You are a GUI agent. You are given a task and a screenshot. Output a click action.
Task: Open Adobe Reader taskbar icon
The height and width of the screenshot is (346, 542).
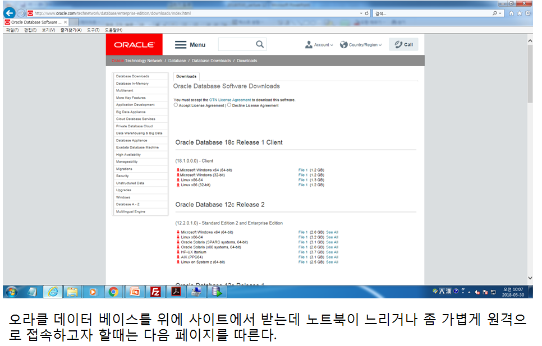176,292
